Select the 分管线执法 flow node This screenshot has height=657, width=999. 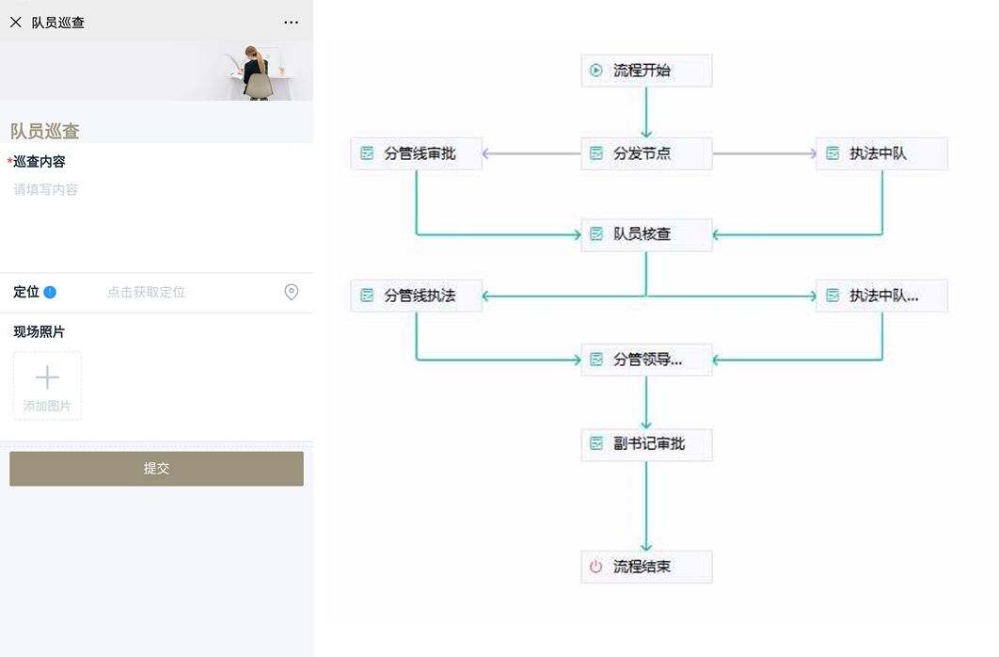click(x=417, y=295)
